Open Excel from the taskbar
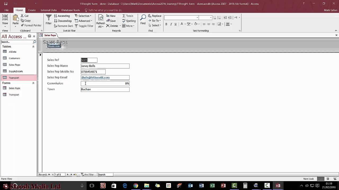This screenshot has width=339, height=190. point(212,186)
